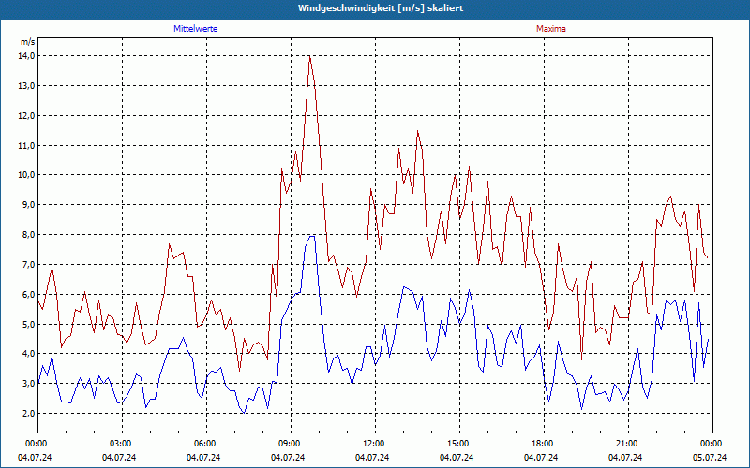Click the 09:00 time axis label
Viewport: 750px width, 468px height.
[291, 444]
